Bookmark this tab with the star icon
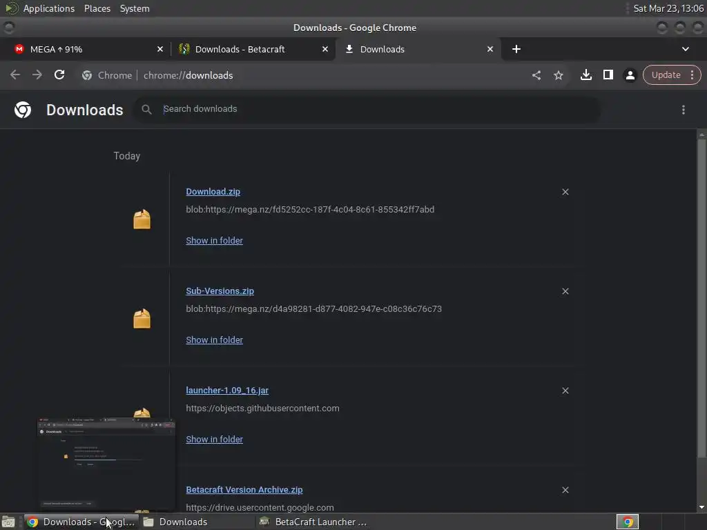707x530 pixels. coord(558,75)
